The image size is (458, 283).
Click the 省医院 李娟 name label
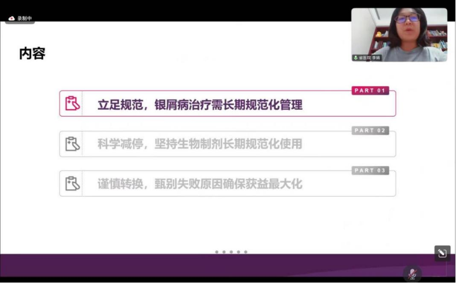coord(369,58)
